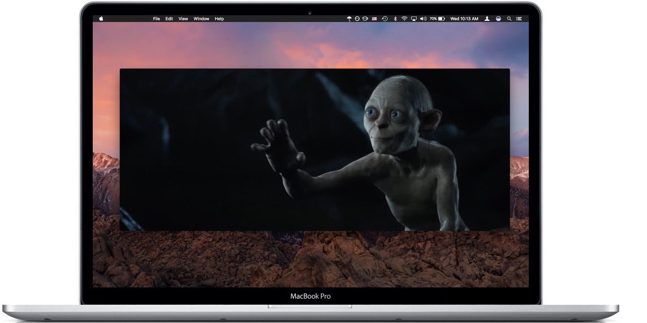647x323 pixels.
Task: Open Spotlight search magnifier
Action: [x=509, y=19]
